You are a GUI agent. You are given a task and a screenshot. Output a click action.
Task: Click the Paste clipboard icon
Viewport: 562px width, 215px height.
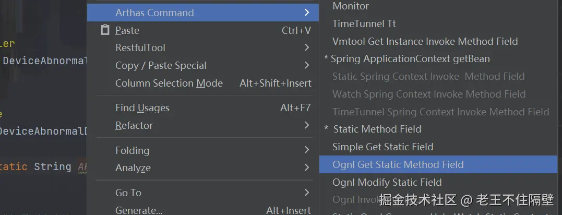[x=105, y=30]
